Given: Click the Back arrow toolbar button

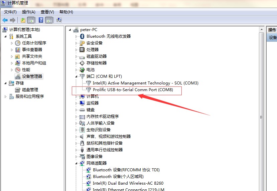Looking at the screenshot, I should tap(5, 20).
